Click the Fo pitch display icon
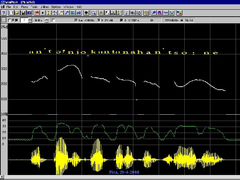The image size is (240, 180). click(107, 13)
